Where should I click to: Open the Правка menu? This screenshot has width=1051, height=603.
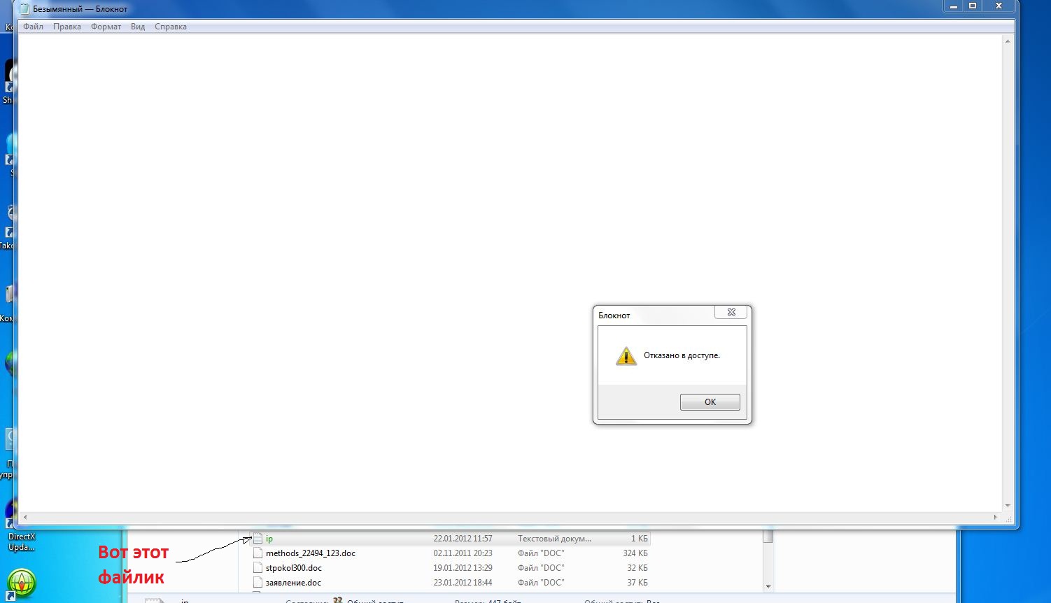point(67,27)
